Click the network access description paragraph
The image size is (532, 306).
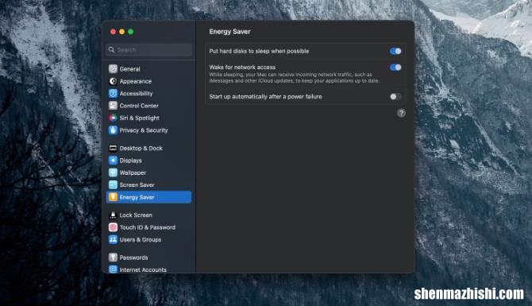[x=294, y=77]
